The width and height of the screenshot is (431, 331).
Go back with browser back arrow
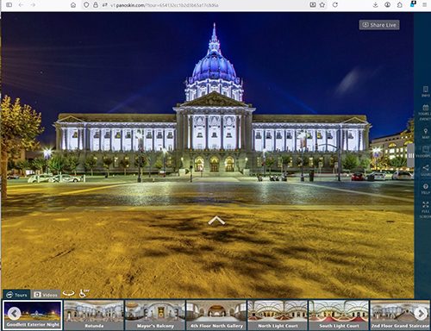pyautogui.click(x=21, y=5)
